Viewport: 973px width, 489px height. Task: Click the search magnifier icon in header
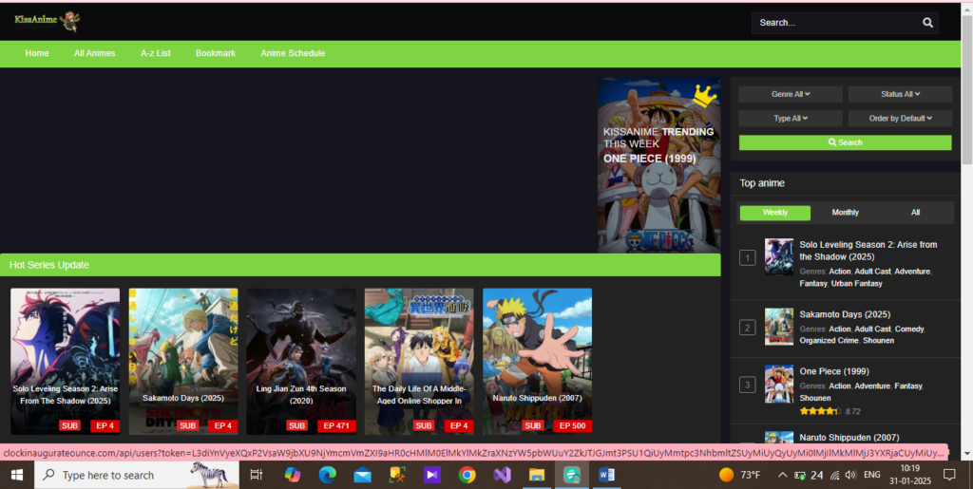tap(927, 23)
